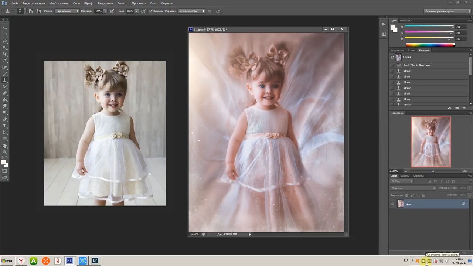Click the Windows Пуск start button
This screenshot has width=473, height=266.
point(7,260)
